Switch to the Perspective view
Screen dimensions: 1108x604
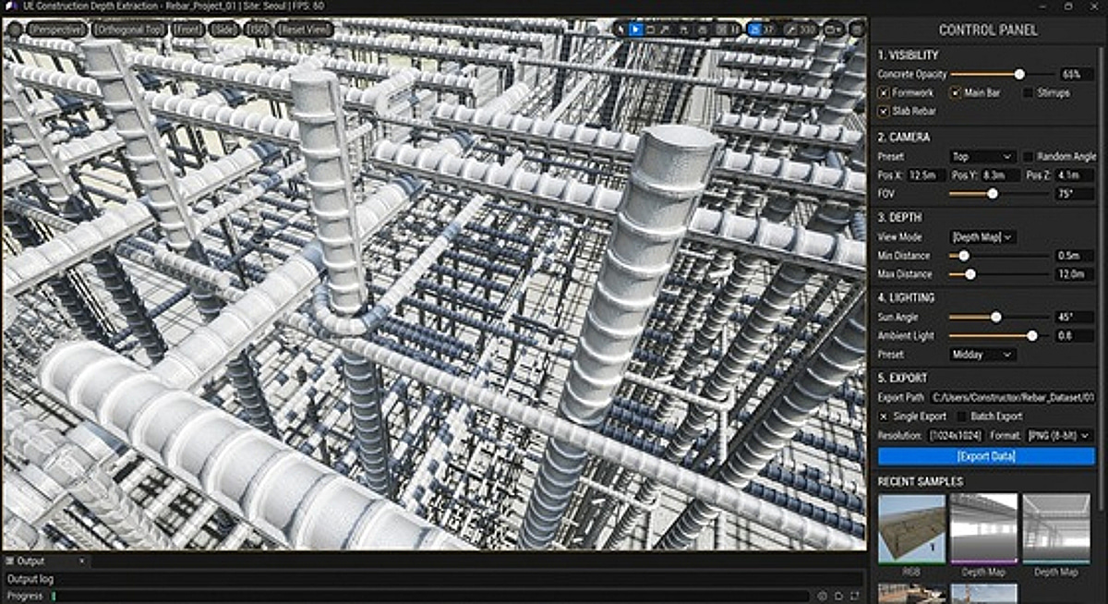pyautogui.click(x=56, y=30)
